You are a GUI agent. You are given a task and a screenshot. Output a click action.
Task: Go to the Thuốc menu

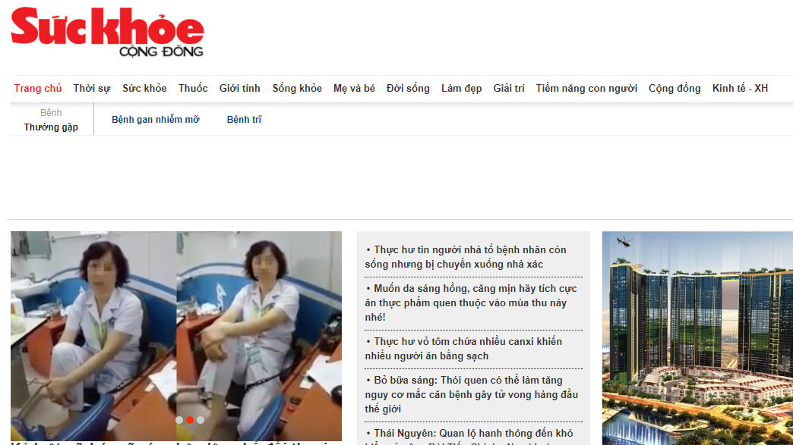click(x=193, y=88)
